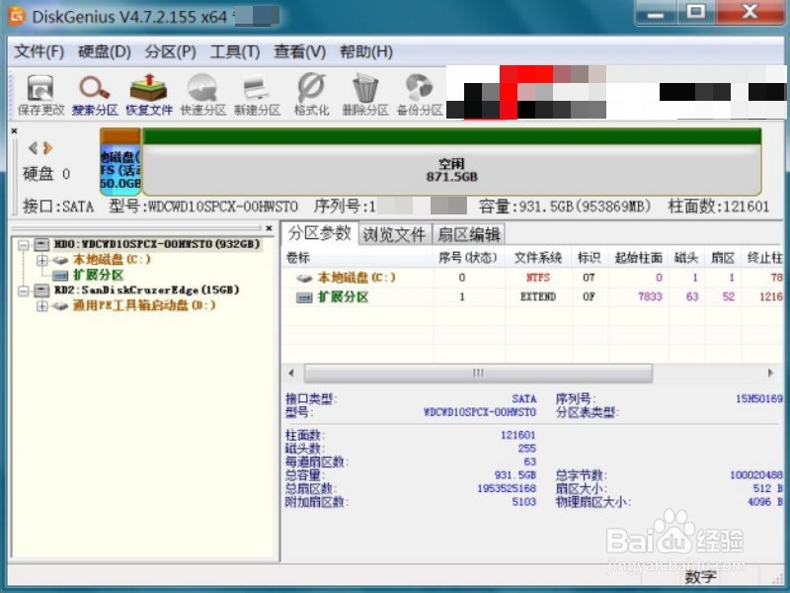Select 通用PE工具箱启动盘(D:) in tree
The width and height of the screenshot is (790, 593).
coord(144,305)
